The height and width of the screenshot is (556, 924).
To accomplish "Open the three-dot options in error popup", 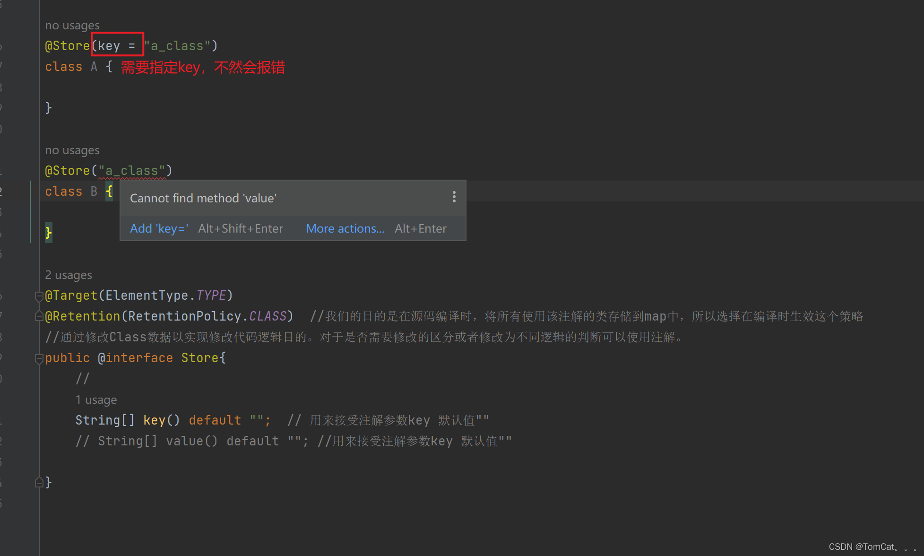I will pos(454,197).
